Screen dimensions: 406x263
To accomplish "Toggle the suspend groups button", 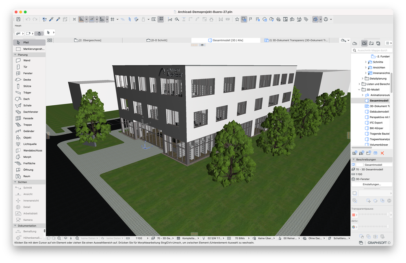I will (x=161, y=19).
